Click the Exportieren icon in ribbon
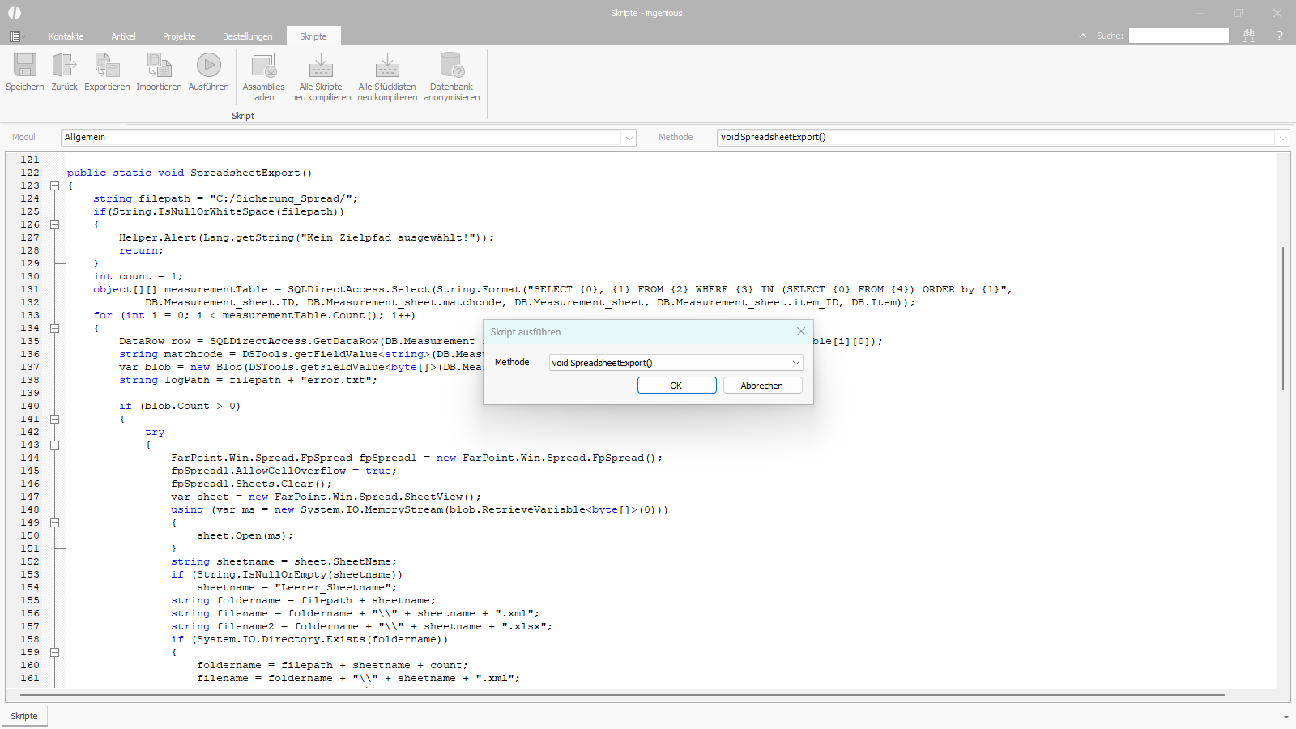This screenshot has height=729, width=1296. point(107,66)
